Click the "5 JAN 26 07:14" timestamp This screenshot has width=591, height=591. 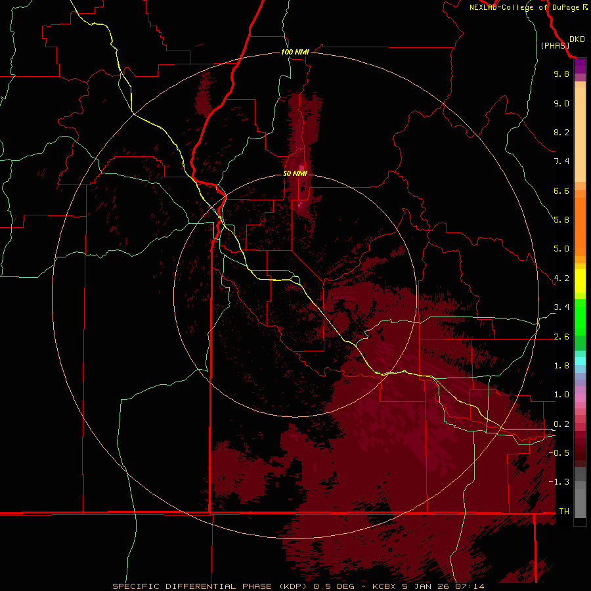point(443,586)
